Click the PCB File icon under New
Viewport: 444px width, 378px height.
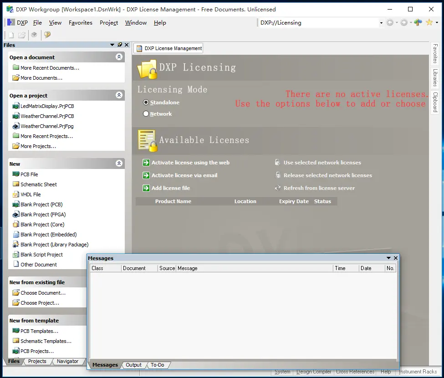16,174
